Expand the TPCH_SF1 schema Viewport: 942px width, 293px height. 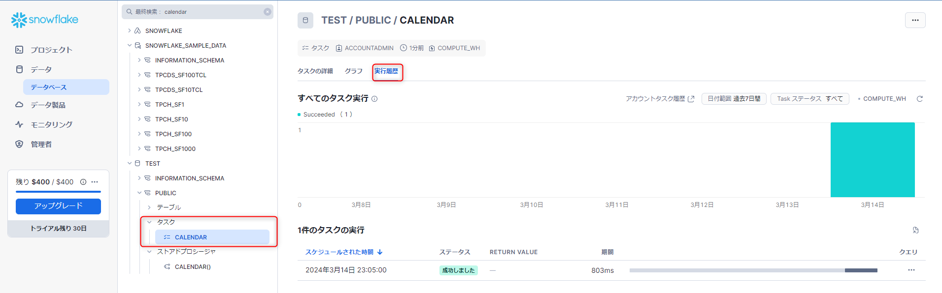139,104
